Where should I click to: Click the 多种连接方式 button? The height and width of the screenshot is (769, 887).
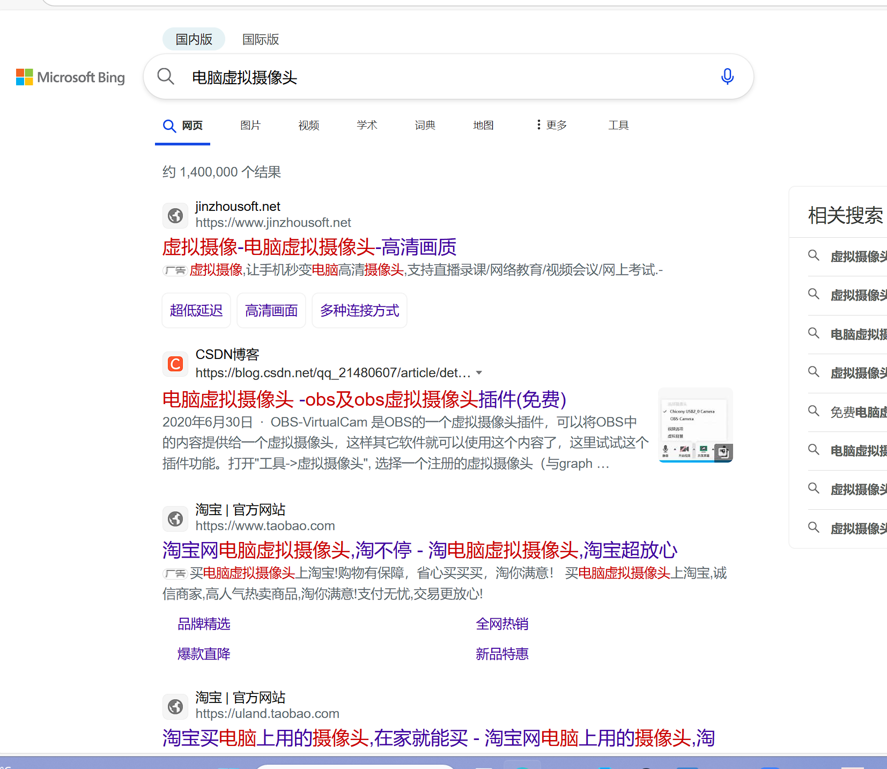click(360, 310)
